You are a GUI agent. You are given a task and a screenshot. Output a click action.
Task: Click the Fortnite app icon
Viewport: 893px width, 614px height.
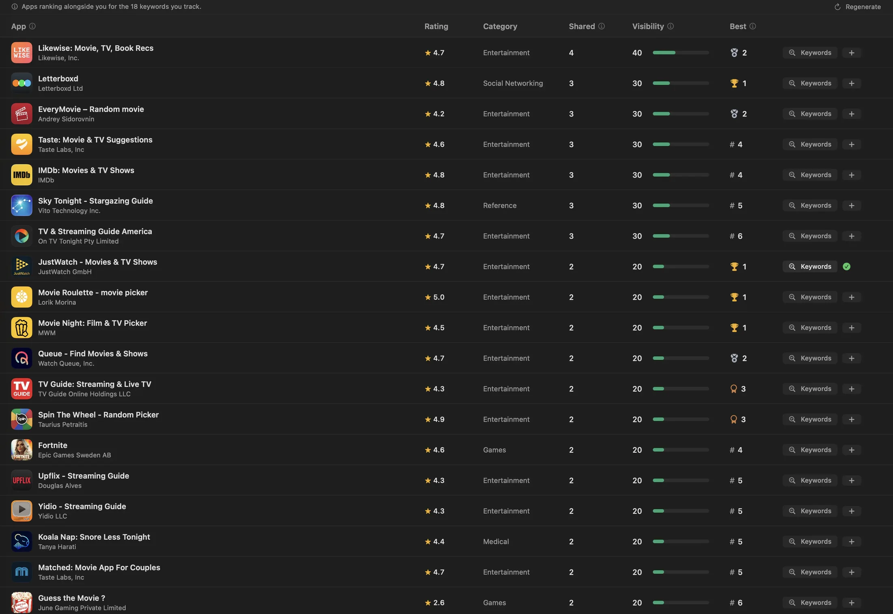pyautogui.click(x=22, y=450)
